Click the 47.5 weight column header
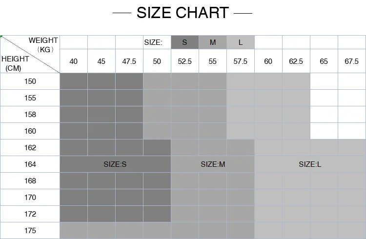The image size is (366, 239). click(x=129, y=61)
